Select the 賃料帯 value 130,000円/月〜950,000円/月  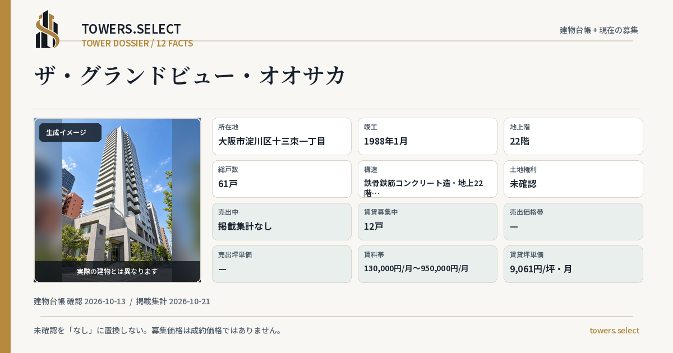tap(416, 268)
